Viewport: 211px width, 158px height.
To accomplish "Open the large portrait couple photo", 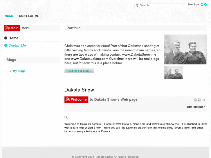I will 185,50.
